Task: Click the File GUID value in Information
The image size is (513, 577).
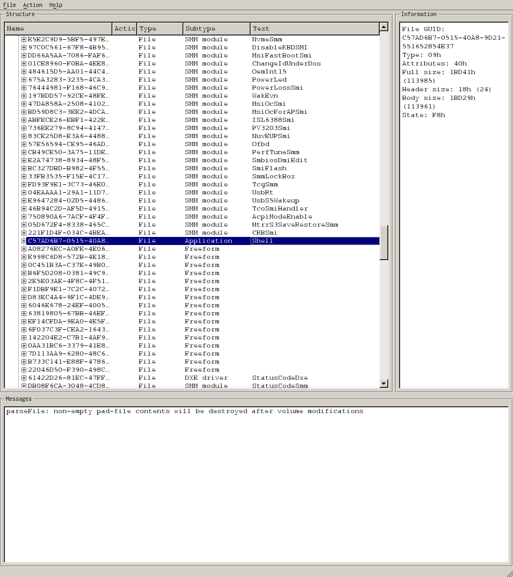Action: [x=453, y=42]
